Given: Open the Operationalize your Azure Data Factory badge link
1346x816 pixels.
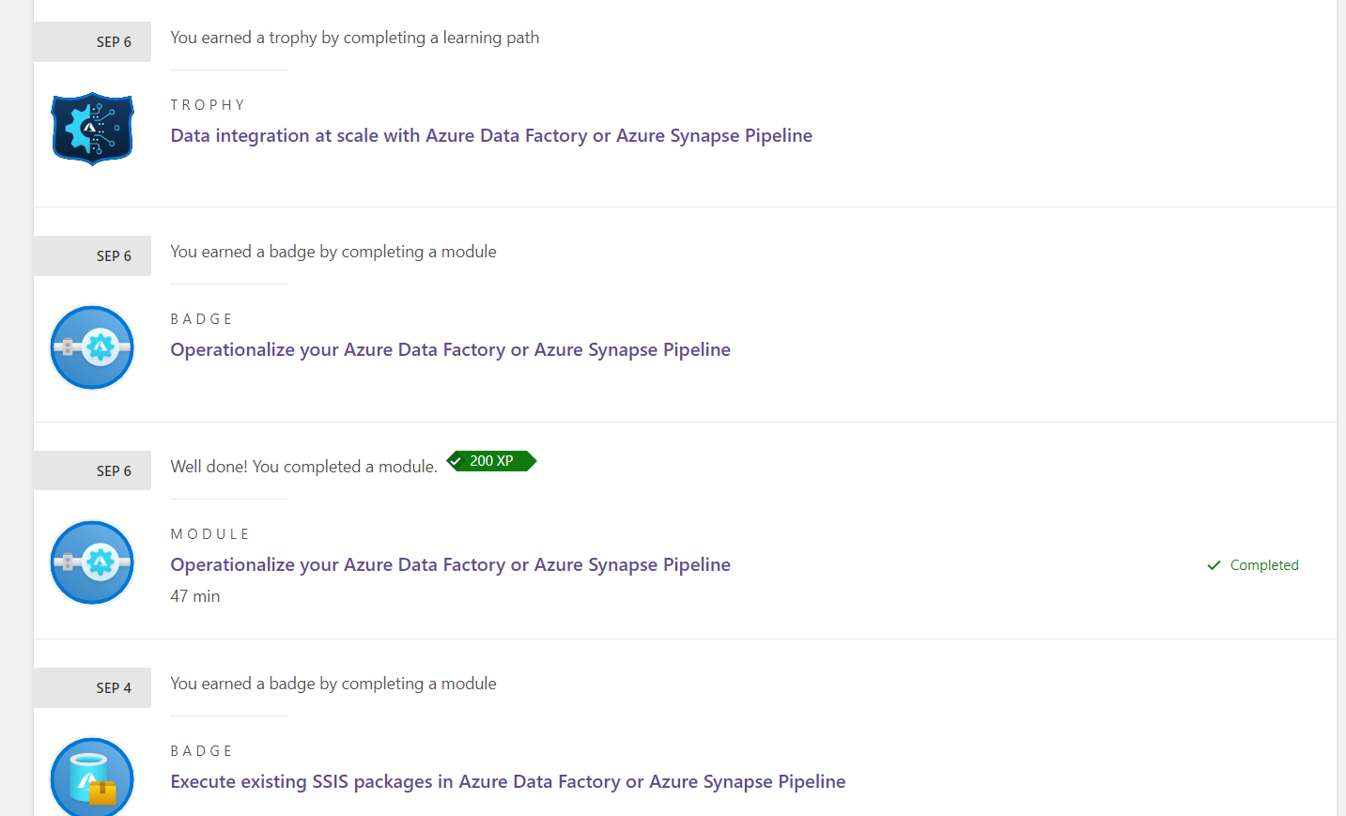Looking at the screenshot, I should 450,349.
